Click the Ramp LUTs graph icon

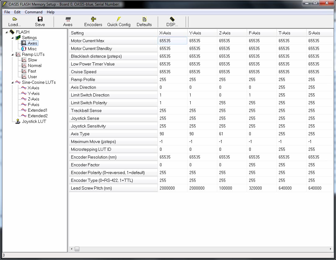click(x=18, y=54)
